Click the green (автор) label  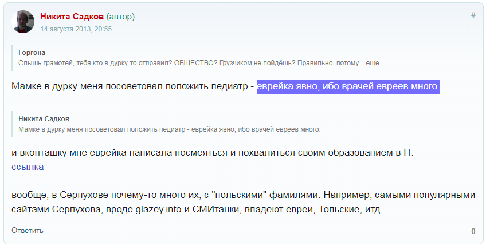120,17
